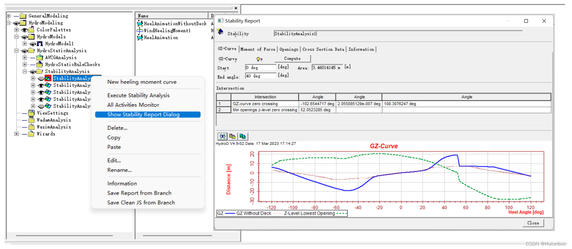This screenshot has height=249, width=572.
Task: Choose Rename... in the context menu
Action: [119, 170]
